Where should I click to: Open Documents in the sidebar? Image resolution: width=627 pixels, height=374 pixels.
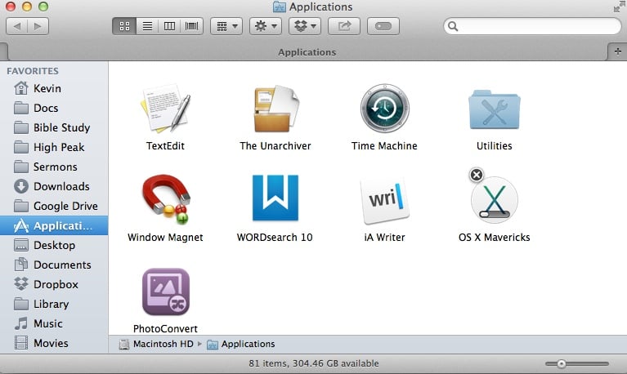pos(54,265)
